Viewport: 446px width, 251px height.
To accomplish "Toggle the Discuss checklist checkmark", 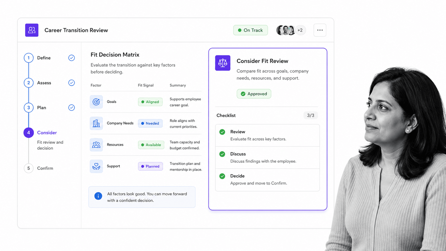I will point(222,154).
